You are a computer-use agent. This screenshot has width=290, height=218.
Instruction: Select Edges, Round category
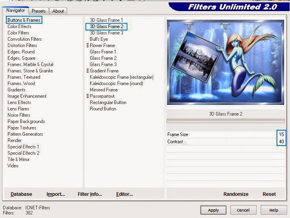21,52
